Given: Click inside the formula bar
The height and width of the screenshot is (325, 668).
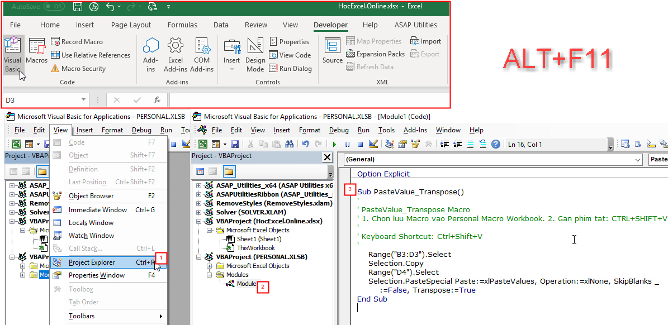Looking at the screenshot, I should click(309, 100).
